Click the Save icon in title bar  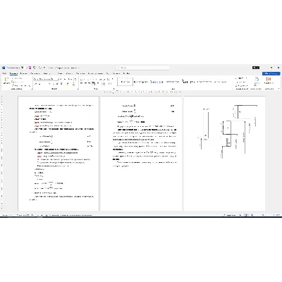click(30, 68)
